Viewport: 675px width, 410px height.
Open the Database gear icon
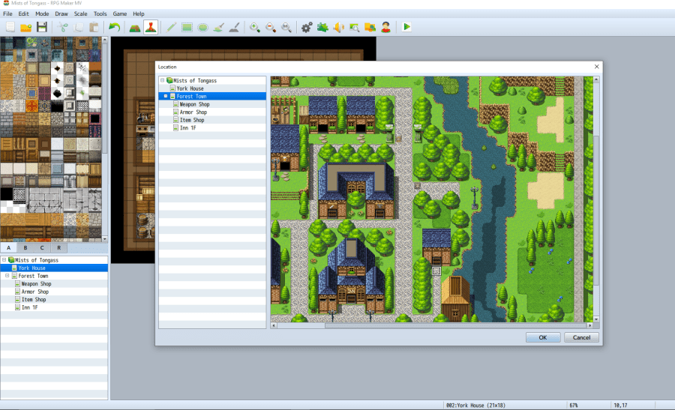click(306, 27)
